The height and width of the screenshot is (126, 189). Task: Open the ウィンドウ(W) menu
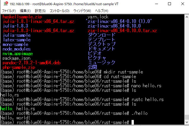point(82,11)
